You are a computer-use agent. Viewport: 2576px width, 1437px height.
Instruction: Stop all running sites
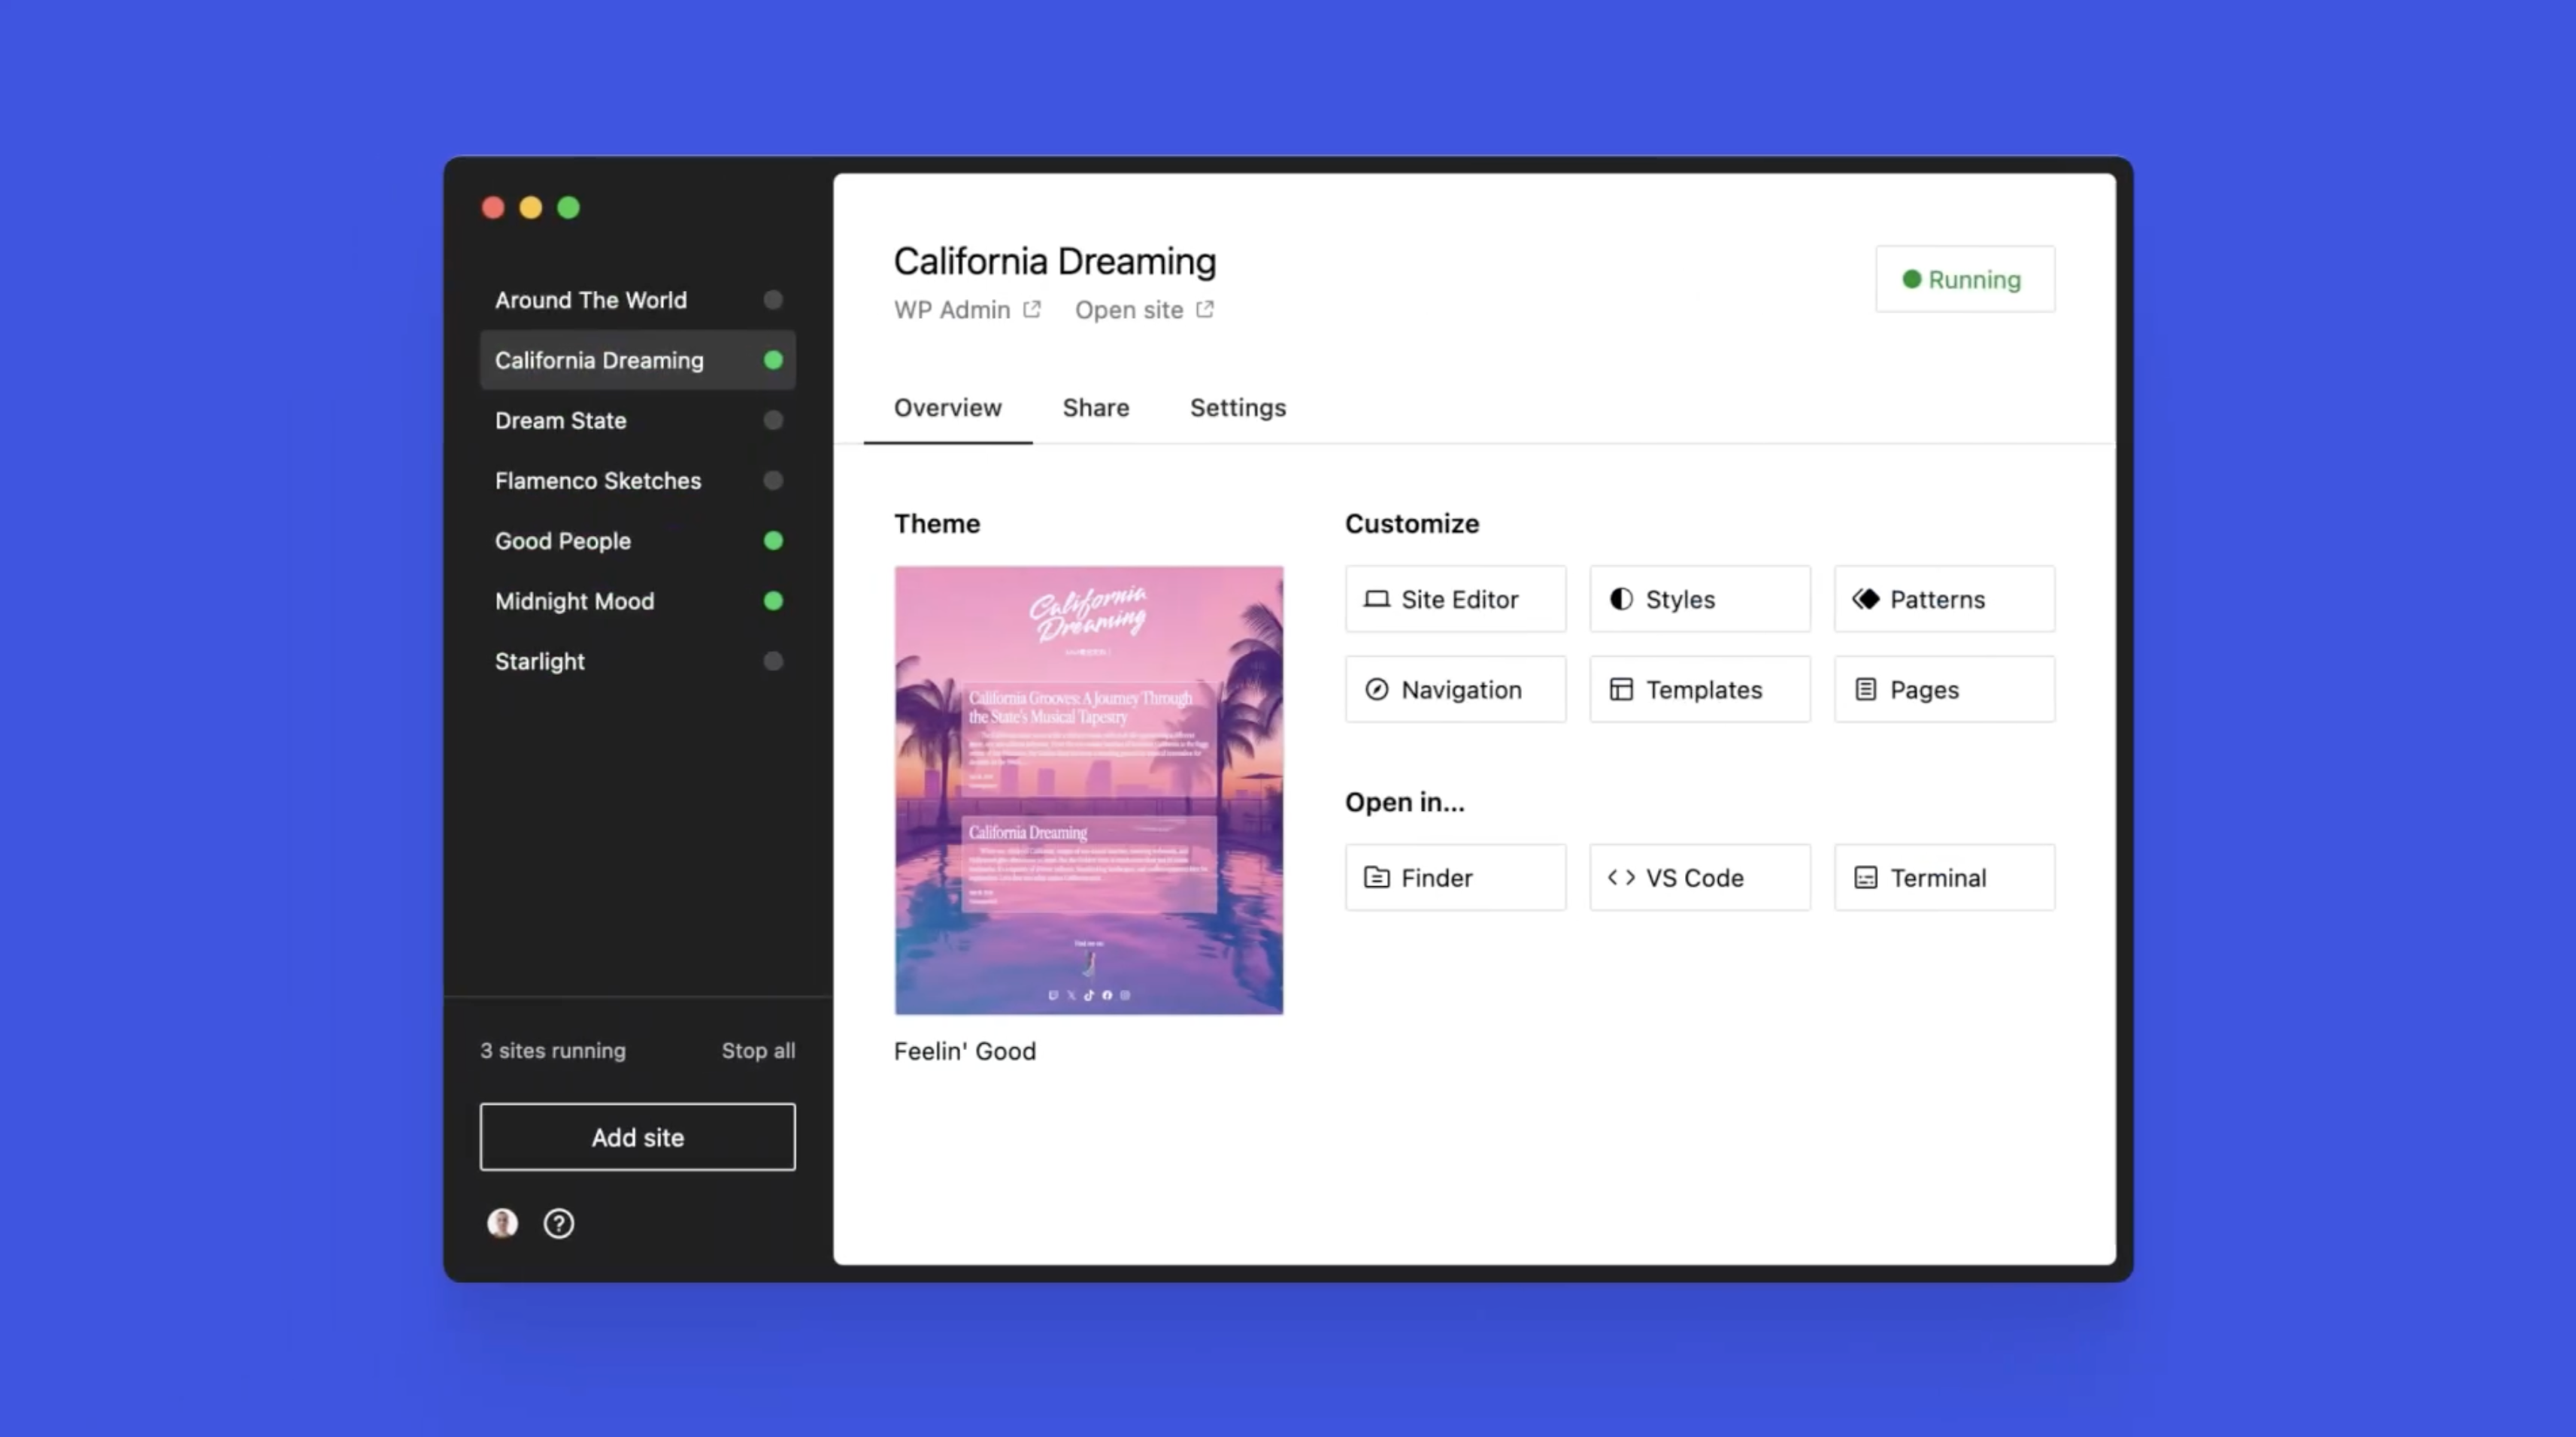pos(758,1050)
